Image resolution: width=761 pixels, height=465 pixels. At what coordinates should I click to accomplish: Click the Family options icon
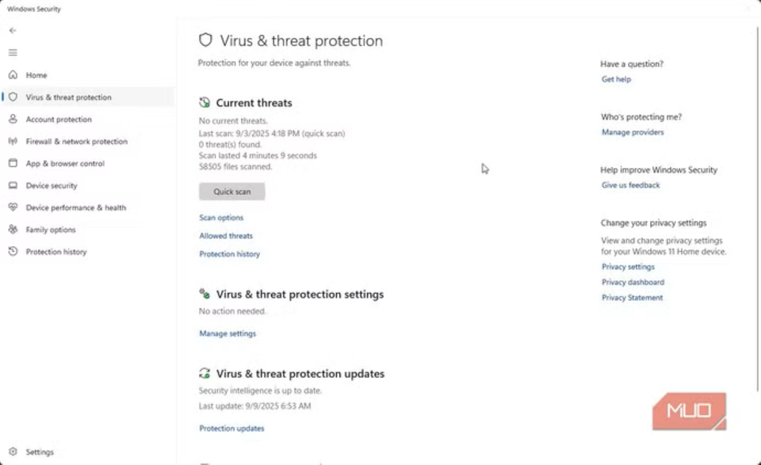(13, 230)
